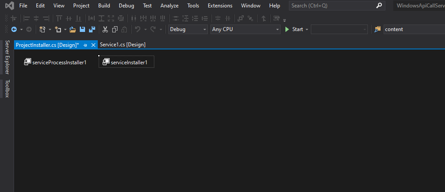
Task: Open the Debug configuration dropdown
Action: pos(188,29)
